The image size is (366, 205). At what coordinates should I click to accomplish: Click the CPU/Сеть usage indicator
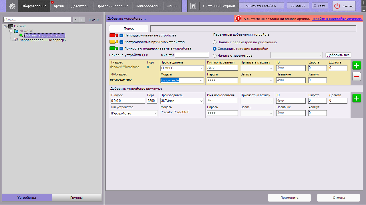(x=261, y=6)
